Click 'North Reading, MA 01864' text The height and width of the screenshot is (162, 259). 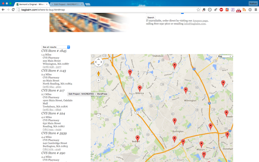(58, 84)
